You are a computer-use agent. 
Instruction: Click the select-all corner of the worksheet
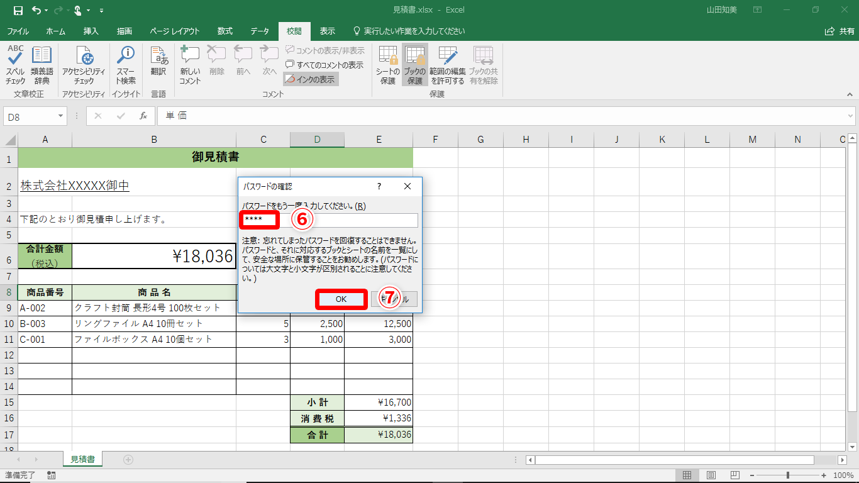pos(9,140)
